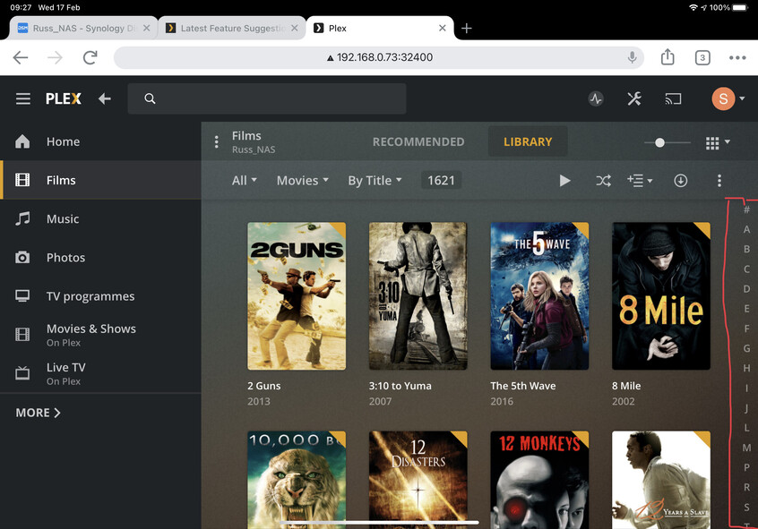Jump to letter H in index
Screen dimensions: 758x529
pyautogui.click(x=746, y=368)
